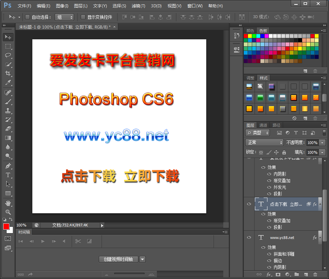Click the 不透明度 100% value field
This screenshot has height=279, width=329.
pyautogui.click(x=312, y=143)
